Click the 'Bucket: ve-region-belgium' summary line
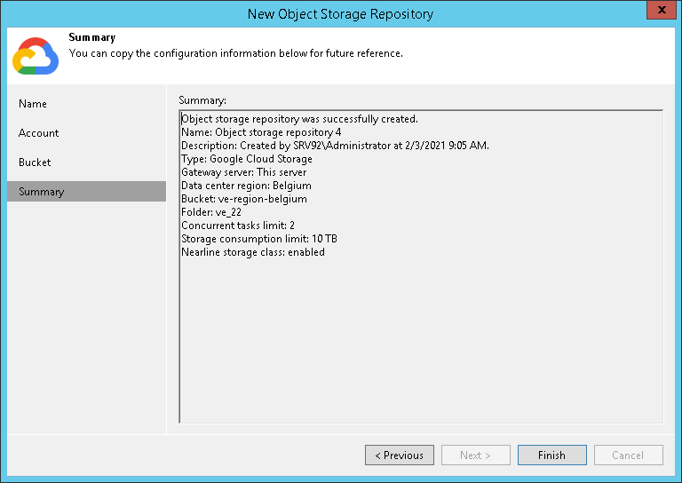This screenshot has width=682, height=483. [x=244, y=199]
